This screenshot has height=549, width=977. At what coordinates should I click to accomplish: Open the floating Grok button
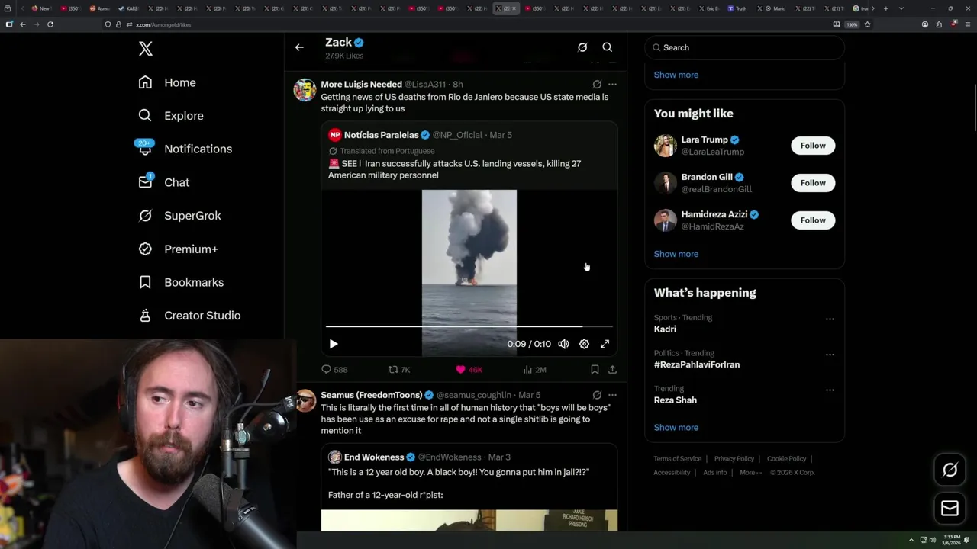[950, 470]
